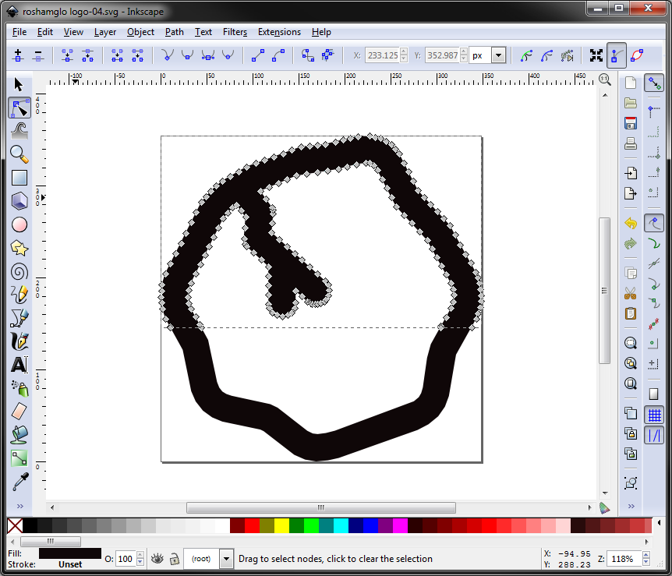
Task: Select the Eraser tool
Action: point(19,412)
